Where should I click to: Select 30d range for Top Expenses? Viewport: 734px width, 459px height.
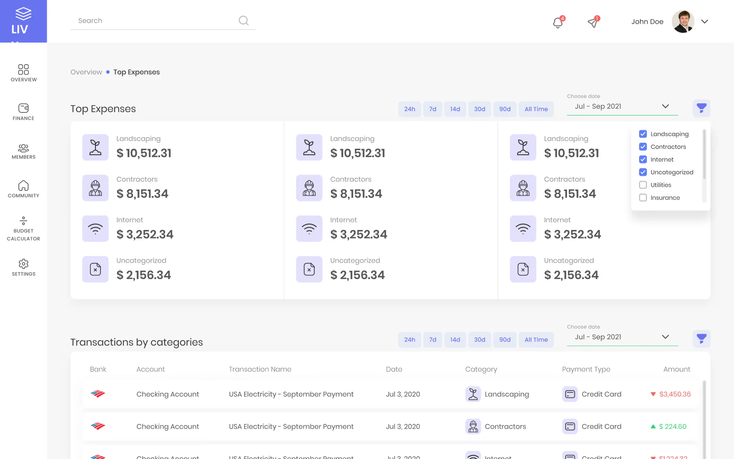coord(479,109)
